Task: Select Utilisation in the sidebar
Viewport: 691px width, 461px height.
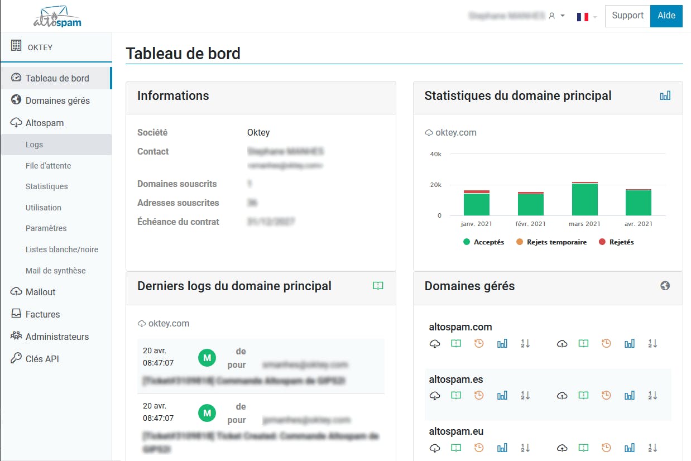Action: click(56, 208)
